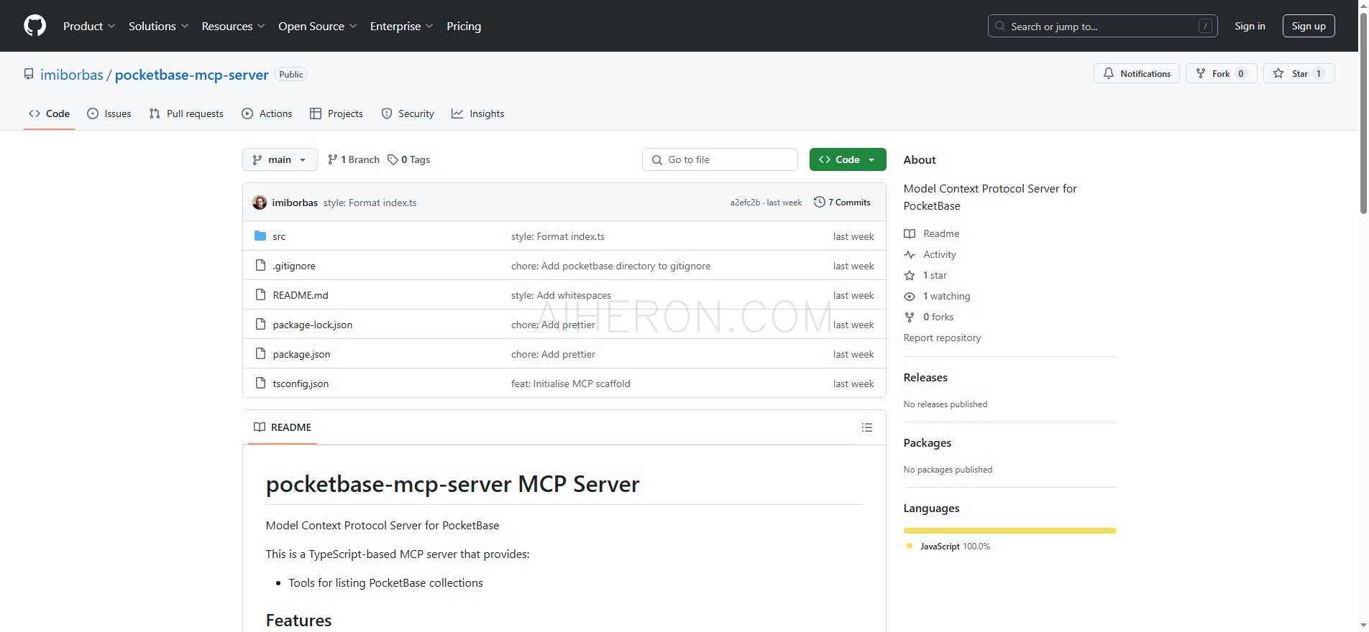Open the Packages section heading
The image size is (1369, 632).
pos(928,443)
